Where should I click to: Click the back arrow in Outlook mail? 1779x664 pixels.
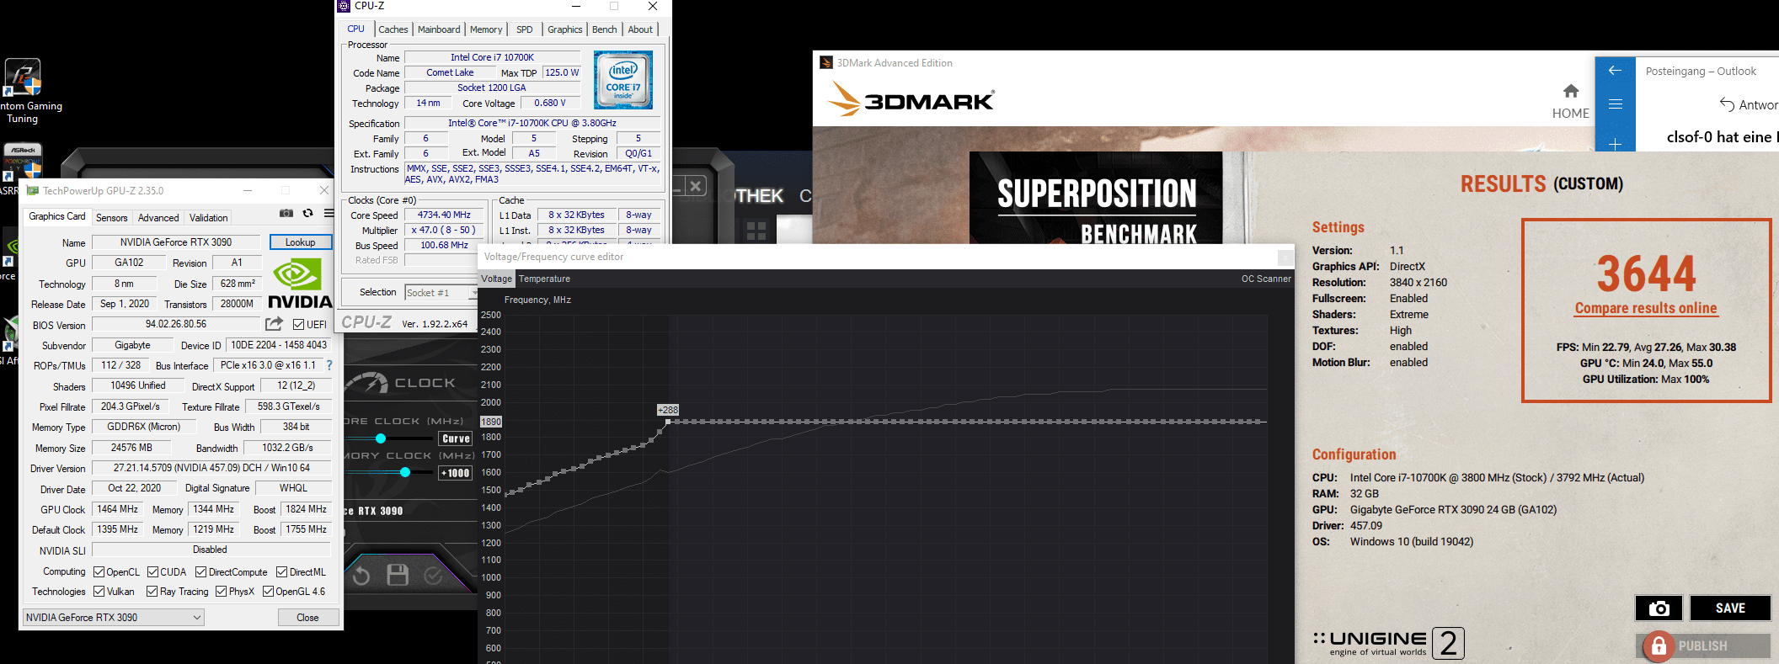point(1615,71)
